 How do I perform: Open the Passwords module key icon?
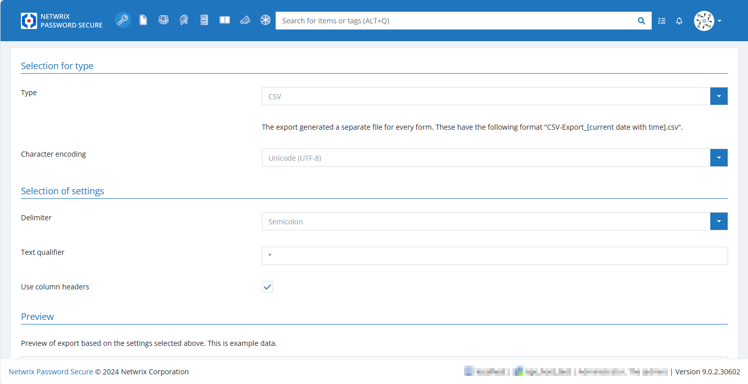pyautogui.click(x=123, y=20)
